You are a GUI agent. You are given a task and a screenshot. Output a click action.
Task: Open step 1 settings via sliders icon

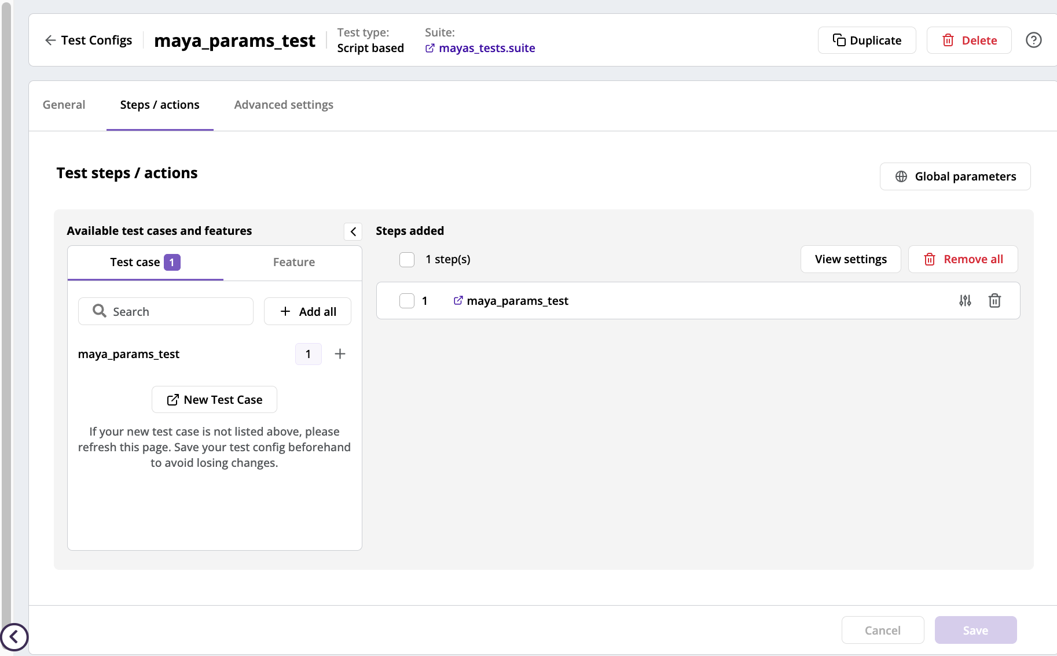[966, 300]
